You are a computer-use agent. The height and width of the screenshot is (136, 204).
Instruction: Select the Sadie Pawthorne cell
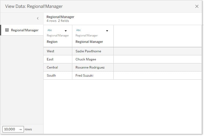click(88, 51)
